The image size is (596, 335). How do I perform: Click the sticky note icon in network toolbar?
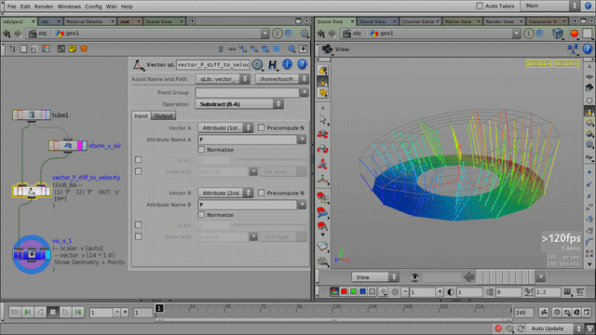73,48
